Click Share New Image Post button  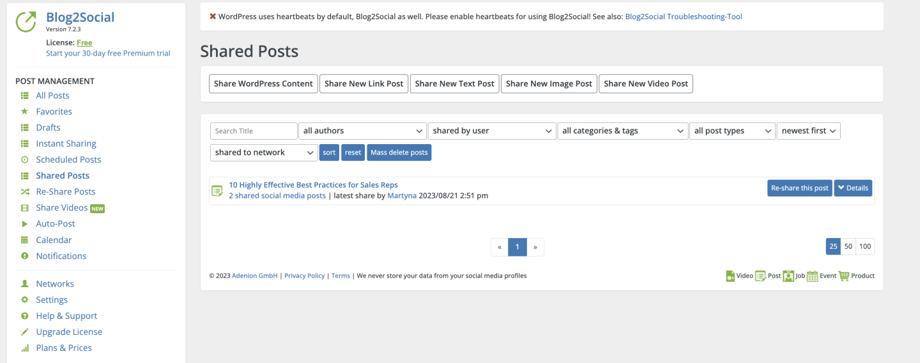[x=549, y=84]
